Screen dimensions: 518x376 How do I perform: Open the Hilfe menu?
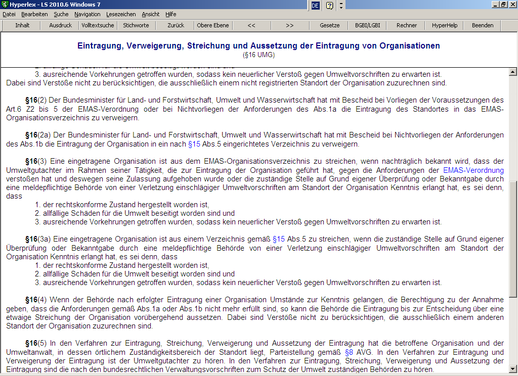click(x=171, y=14)
